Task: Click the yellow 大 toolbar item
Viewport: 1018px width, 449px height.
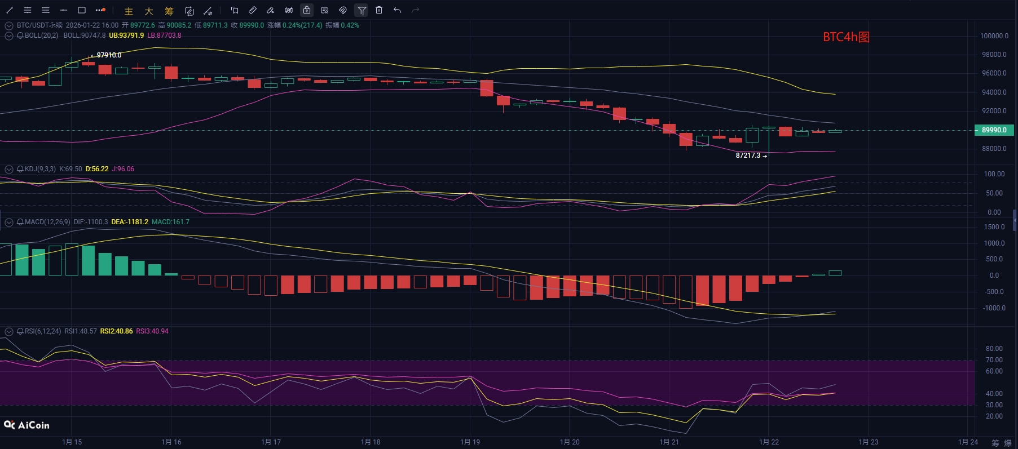Action: pos(149,11)
